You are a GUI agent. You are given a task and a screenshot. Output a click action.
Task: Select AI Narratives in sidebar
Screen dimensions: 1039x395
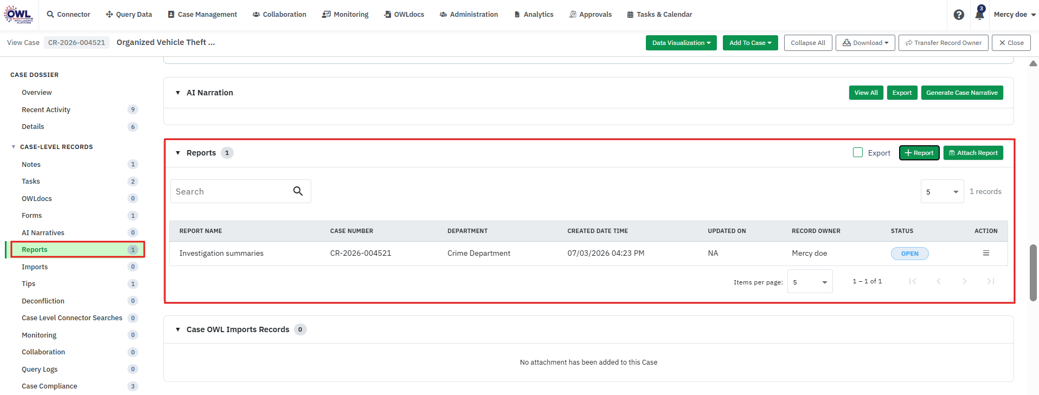pos(43,232)
